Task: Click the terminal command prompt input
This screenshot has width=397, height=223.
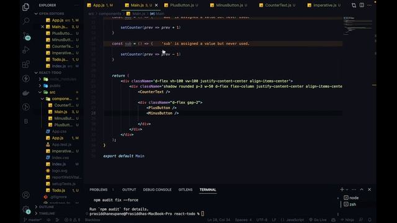Action: click(203, 214)
